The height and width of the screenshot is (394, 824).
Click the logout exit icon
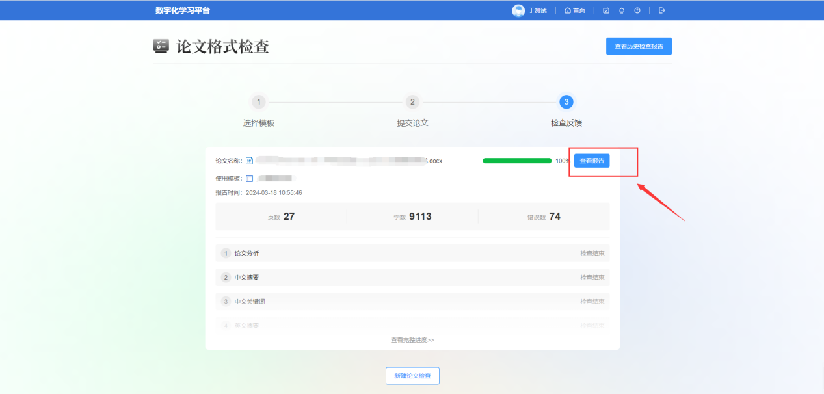662,10
